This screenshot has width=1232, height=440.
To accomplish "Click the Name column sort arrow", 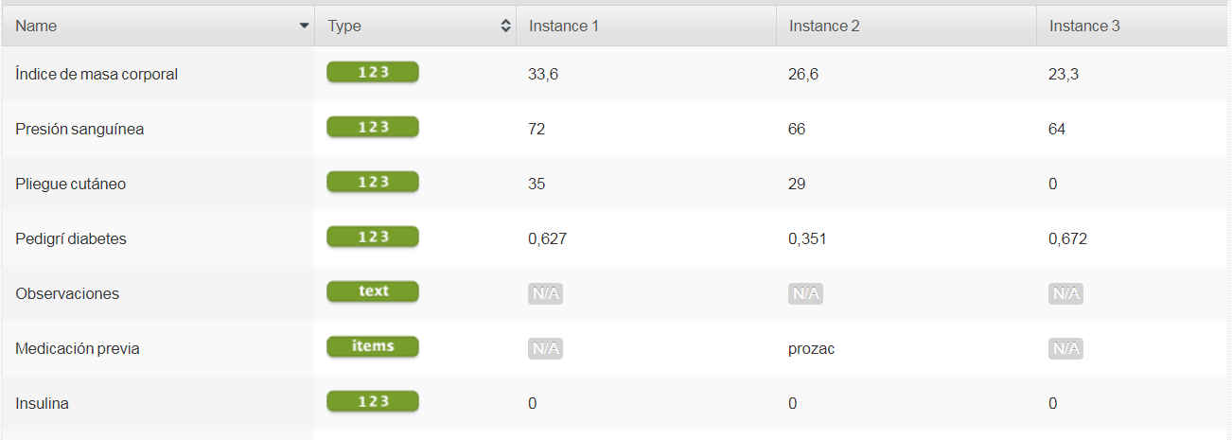I will pos(304,26).
